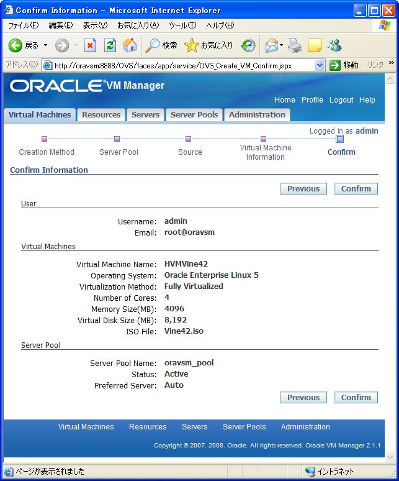
Task: Open the 編集(E) menu
Action: [61, 25]
